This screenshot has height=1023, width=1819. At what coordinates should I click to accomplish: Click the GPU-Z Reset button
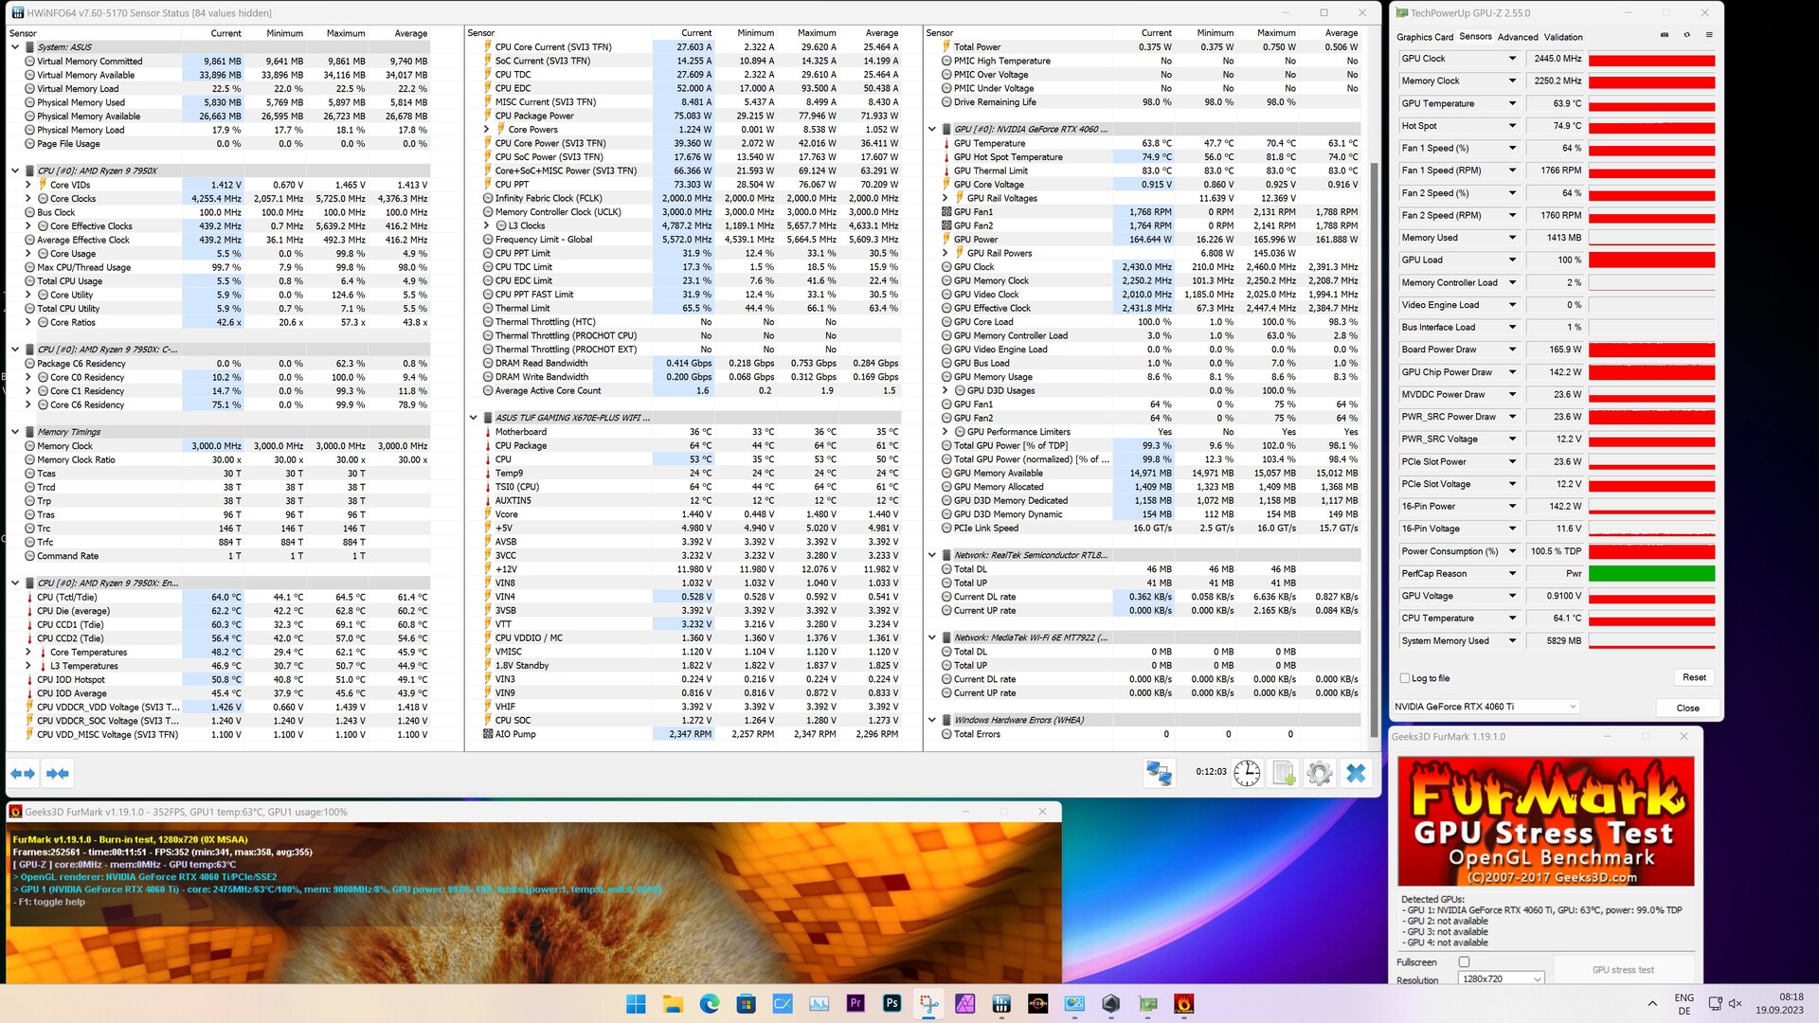[1694, 677]
